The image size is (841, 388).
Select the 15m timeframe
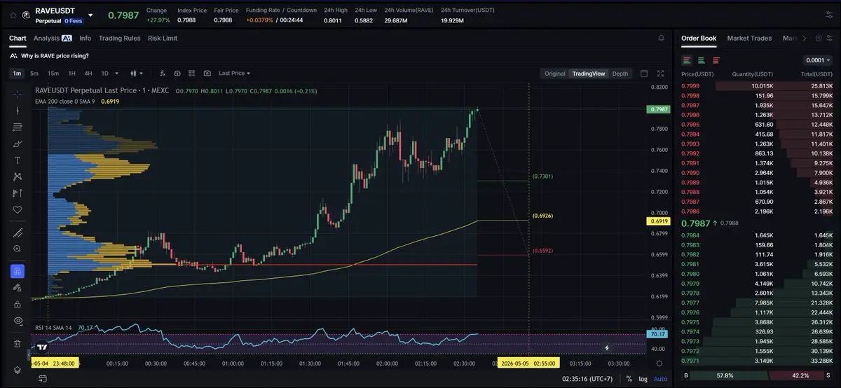click(x=53, y=73)
